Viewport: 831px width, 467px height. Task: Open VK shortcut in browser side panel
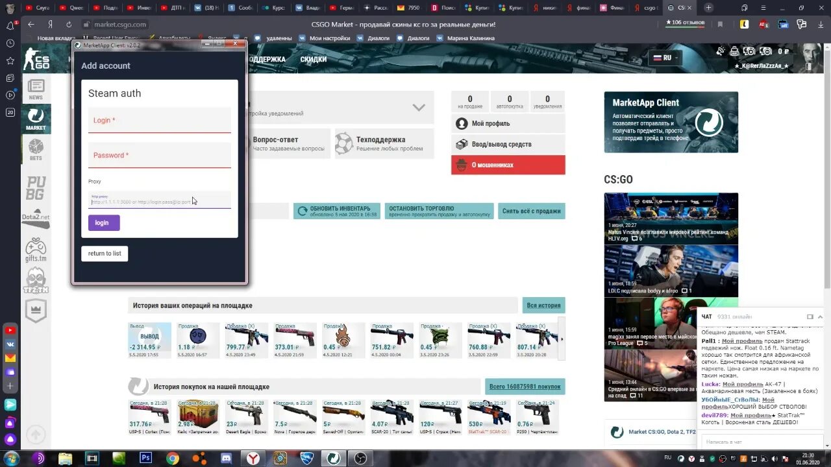point(10,344)
